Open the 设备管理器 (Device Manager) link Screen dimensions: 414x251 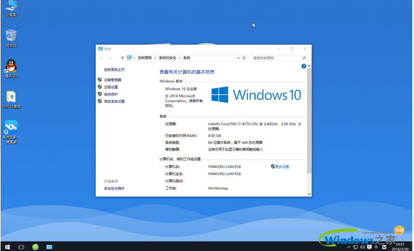[113, 80]
